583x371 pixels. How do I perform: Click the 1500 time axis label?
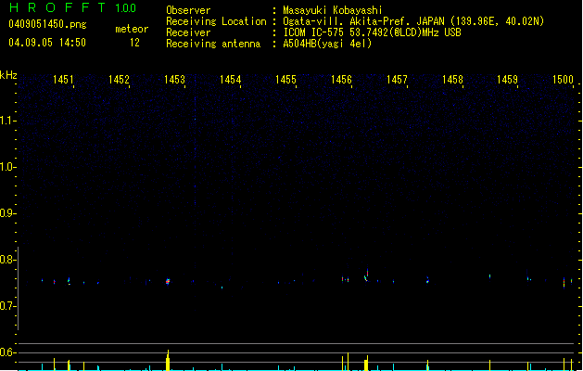pyautogui.click(x=563, y=80)
